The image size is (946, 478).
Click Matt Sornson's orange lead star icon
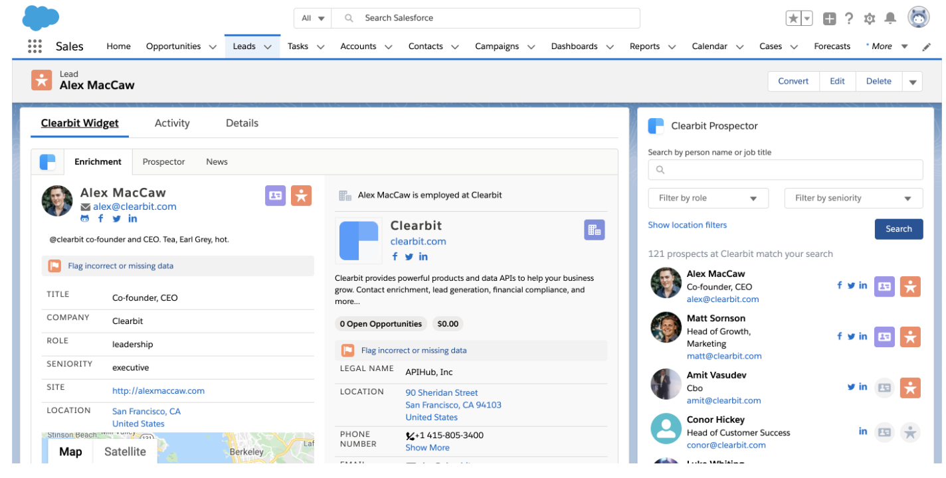pyautogui.click(x=910, y=337)
